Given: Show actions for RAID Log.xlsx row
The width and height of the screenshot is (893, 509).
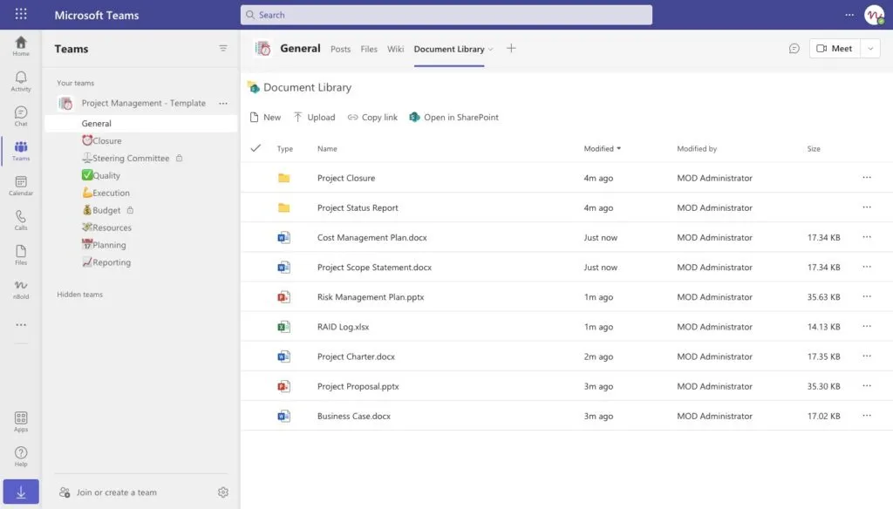Looking at the screenshot, I should 867,326.
